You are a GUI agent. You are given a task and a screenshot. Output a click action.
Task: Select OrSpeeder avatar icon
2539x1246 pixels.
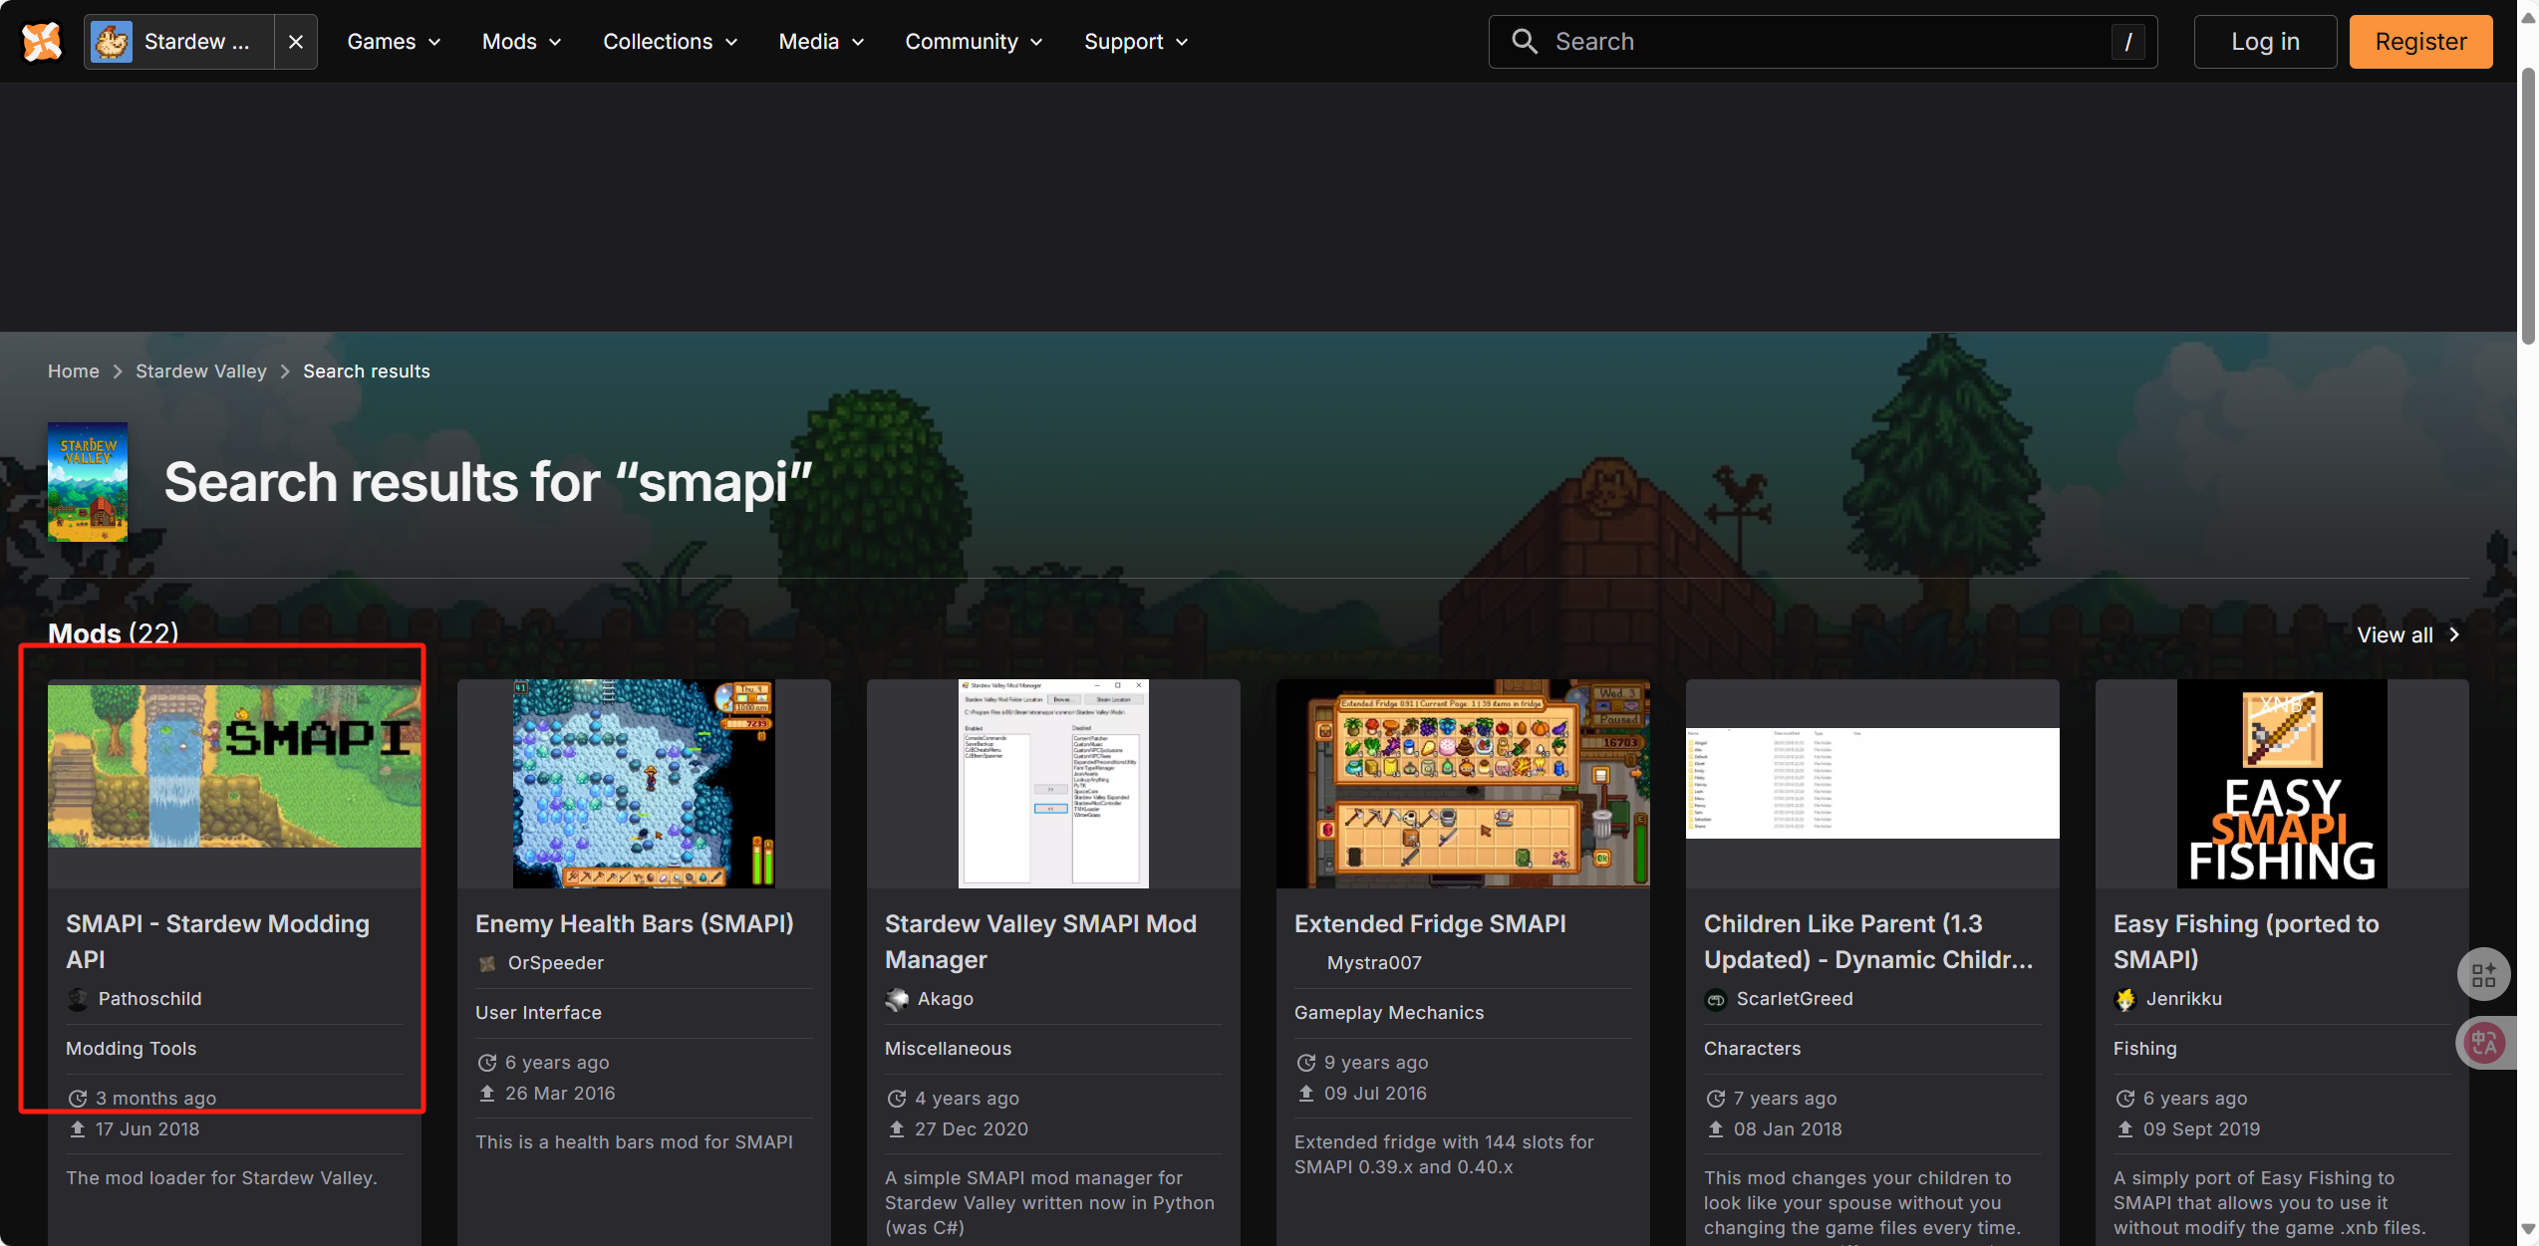(486, 963)
